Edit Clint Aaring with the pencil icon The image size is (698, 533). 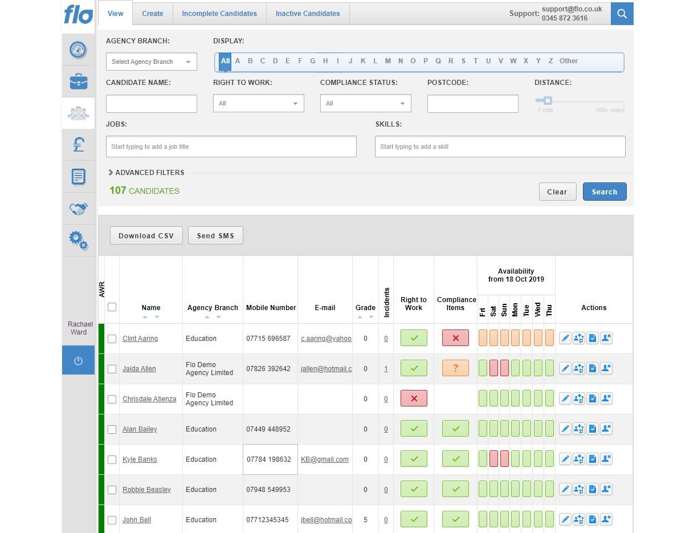click(565, 337)
